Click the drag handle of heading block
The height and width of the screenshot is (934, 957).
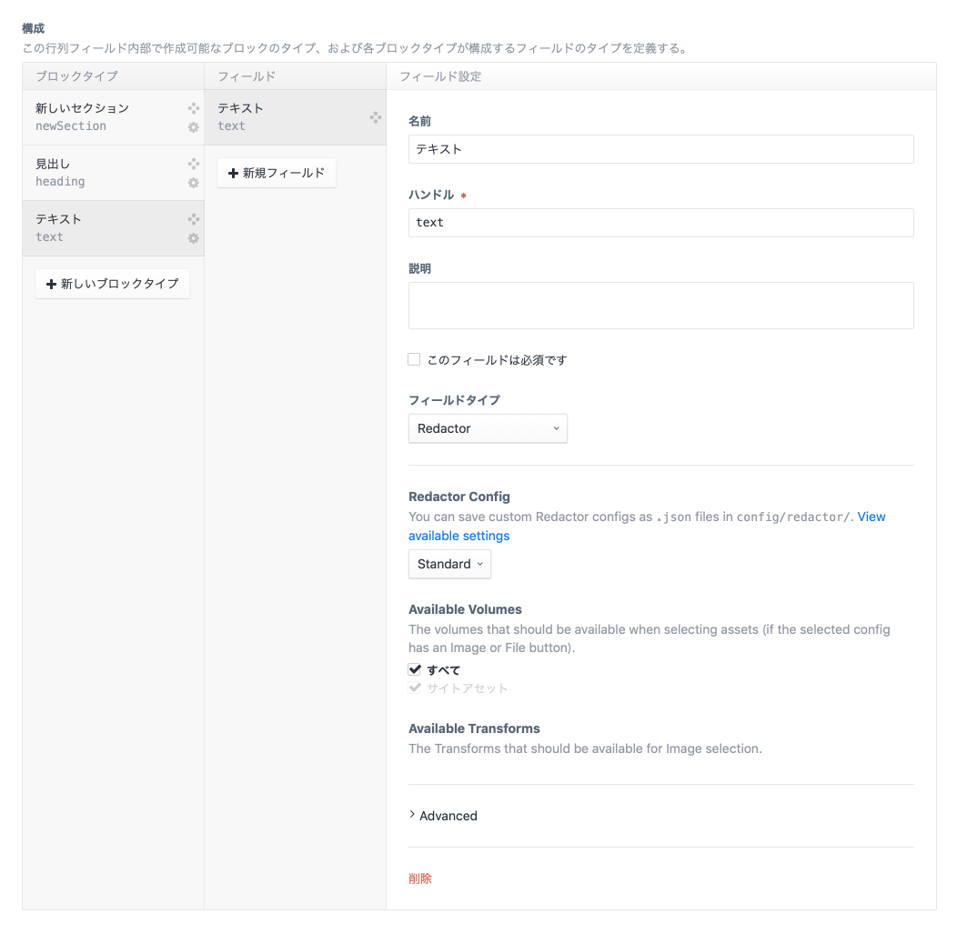coord(192,163)
